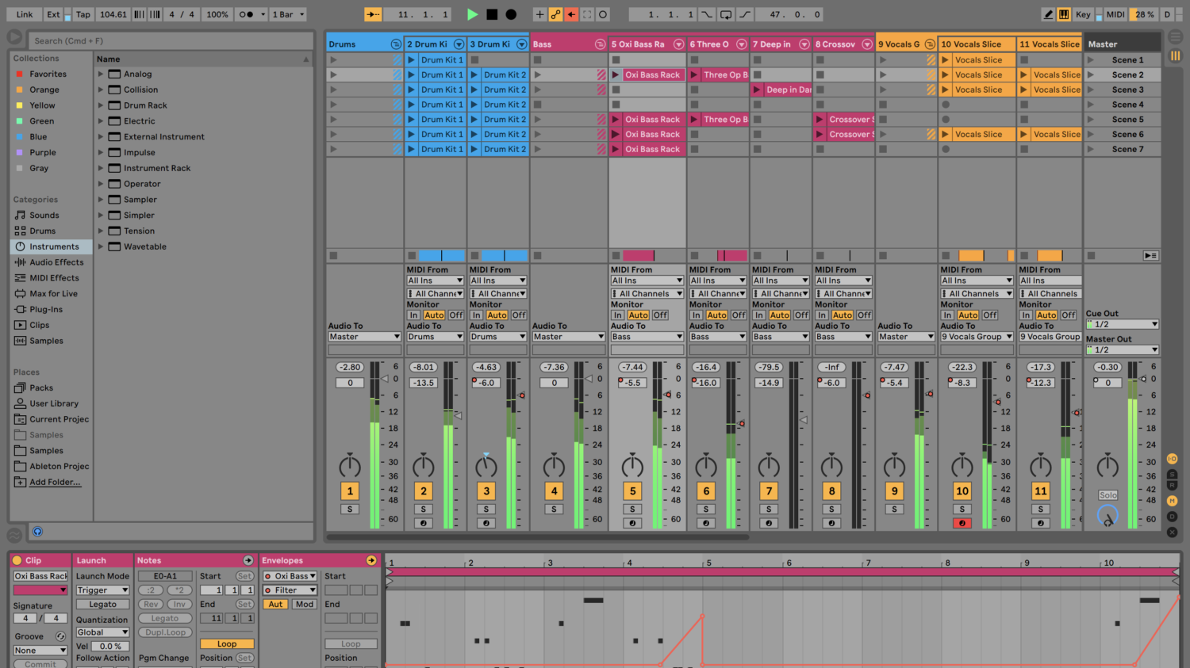This screenshot has height=668, width=1190.
Task: Click the Groove hot-swap button in Clip box
Action: 60,636
